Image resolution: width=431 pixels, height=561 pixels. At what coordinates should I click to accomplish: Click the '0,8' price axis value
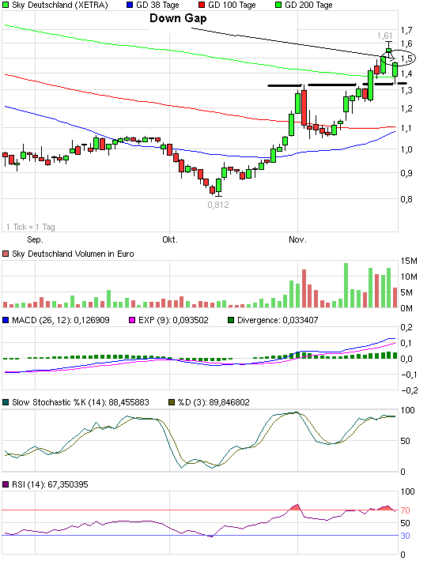pos(406,199)
